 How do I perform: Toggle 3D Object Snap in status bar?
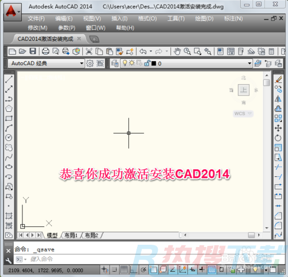tap(163, 270)
